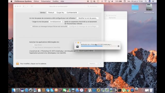Click the System Preferences search field
The width and height of the screenshot is (165, 93).
[93, 6]
